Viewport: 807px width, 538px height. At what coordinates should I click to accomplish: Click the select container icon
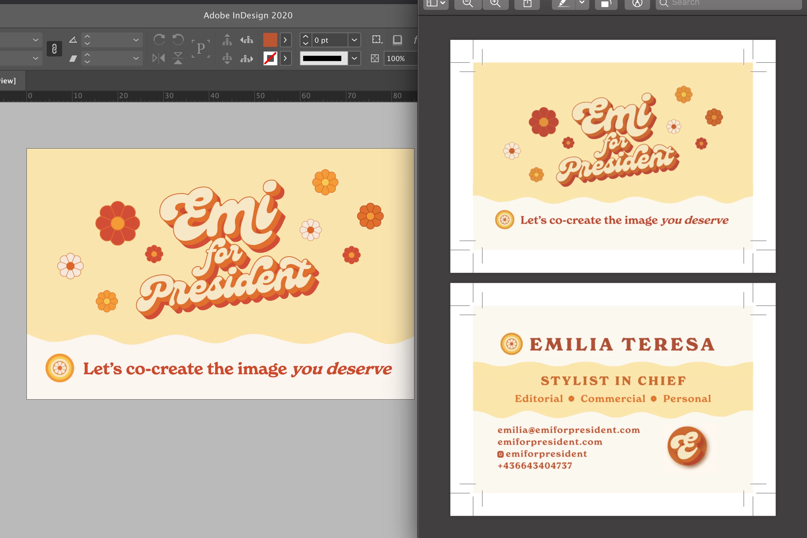tap(227, 40)
